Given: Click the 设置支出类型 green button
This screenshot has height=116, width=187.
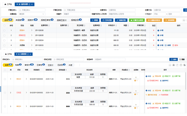Looking at the screenshot, I should tap(136, 20).
